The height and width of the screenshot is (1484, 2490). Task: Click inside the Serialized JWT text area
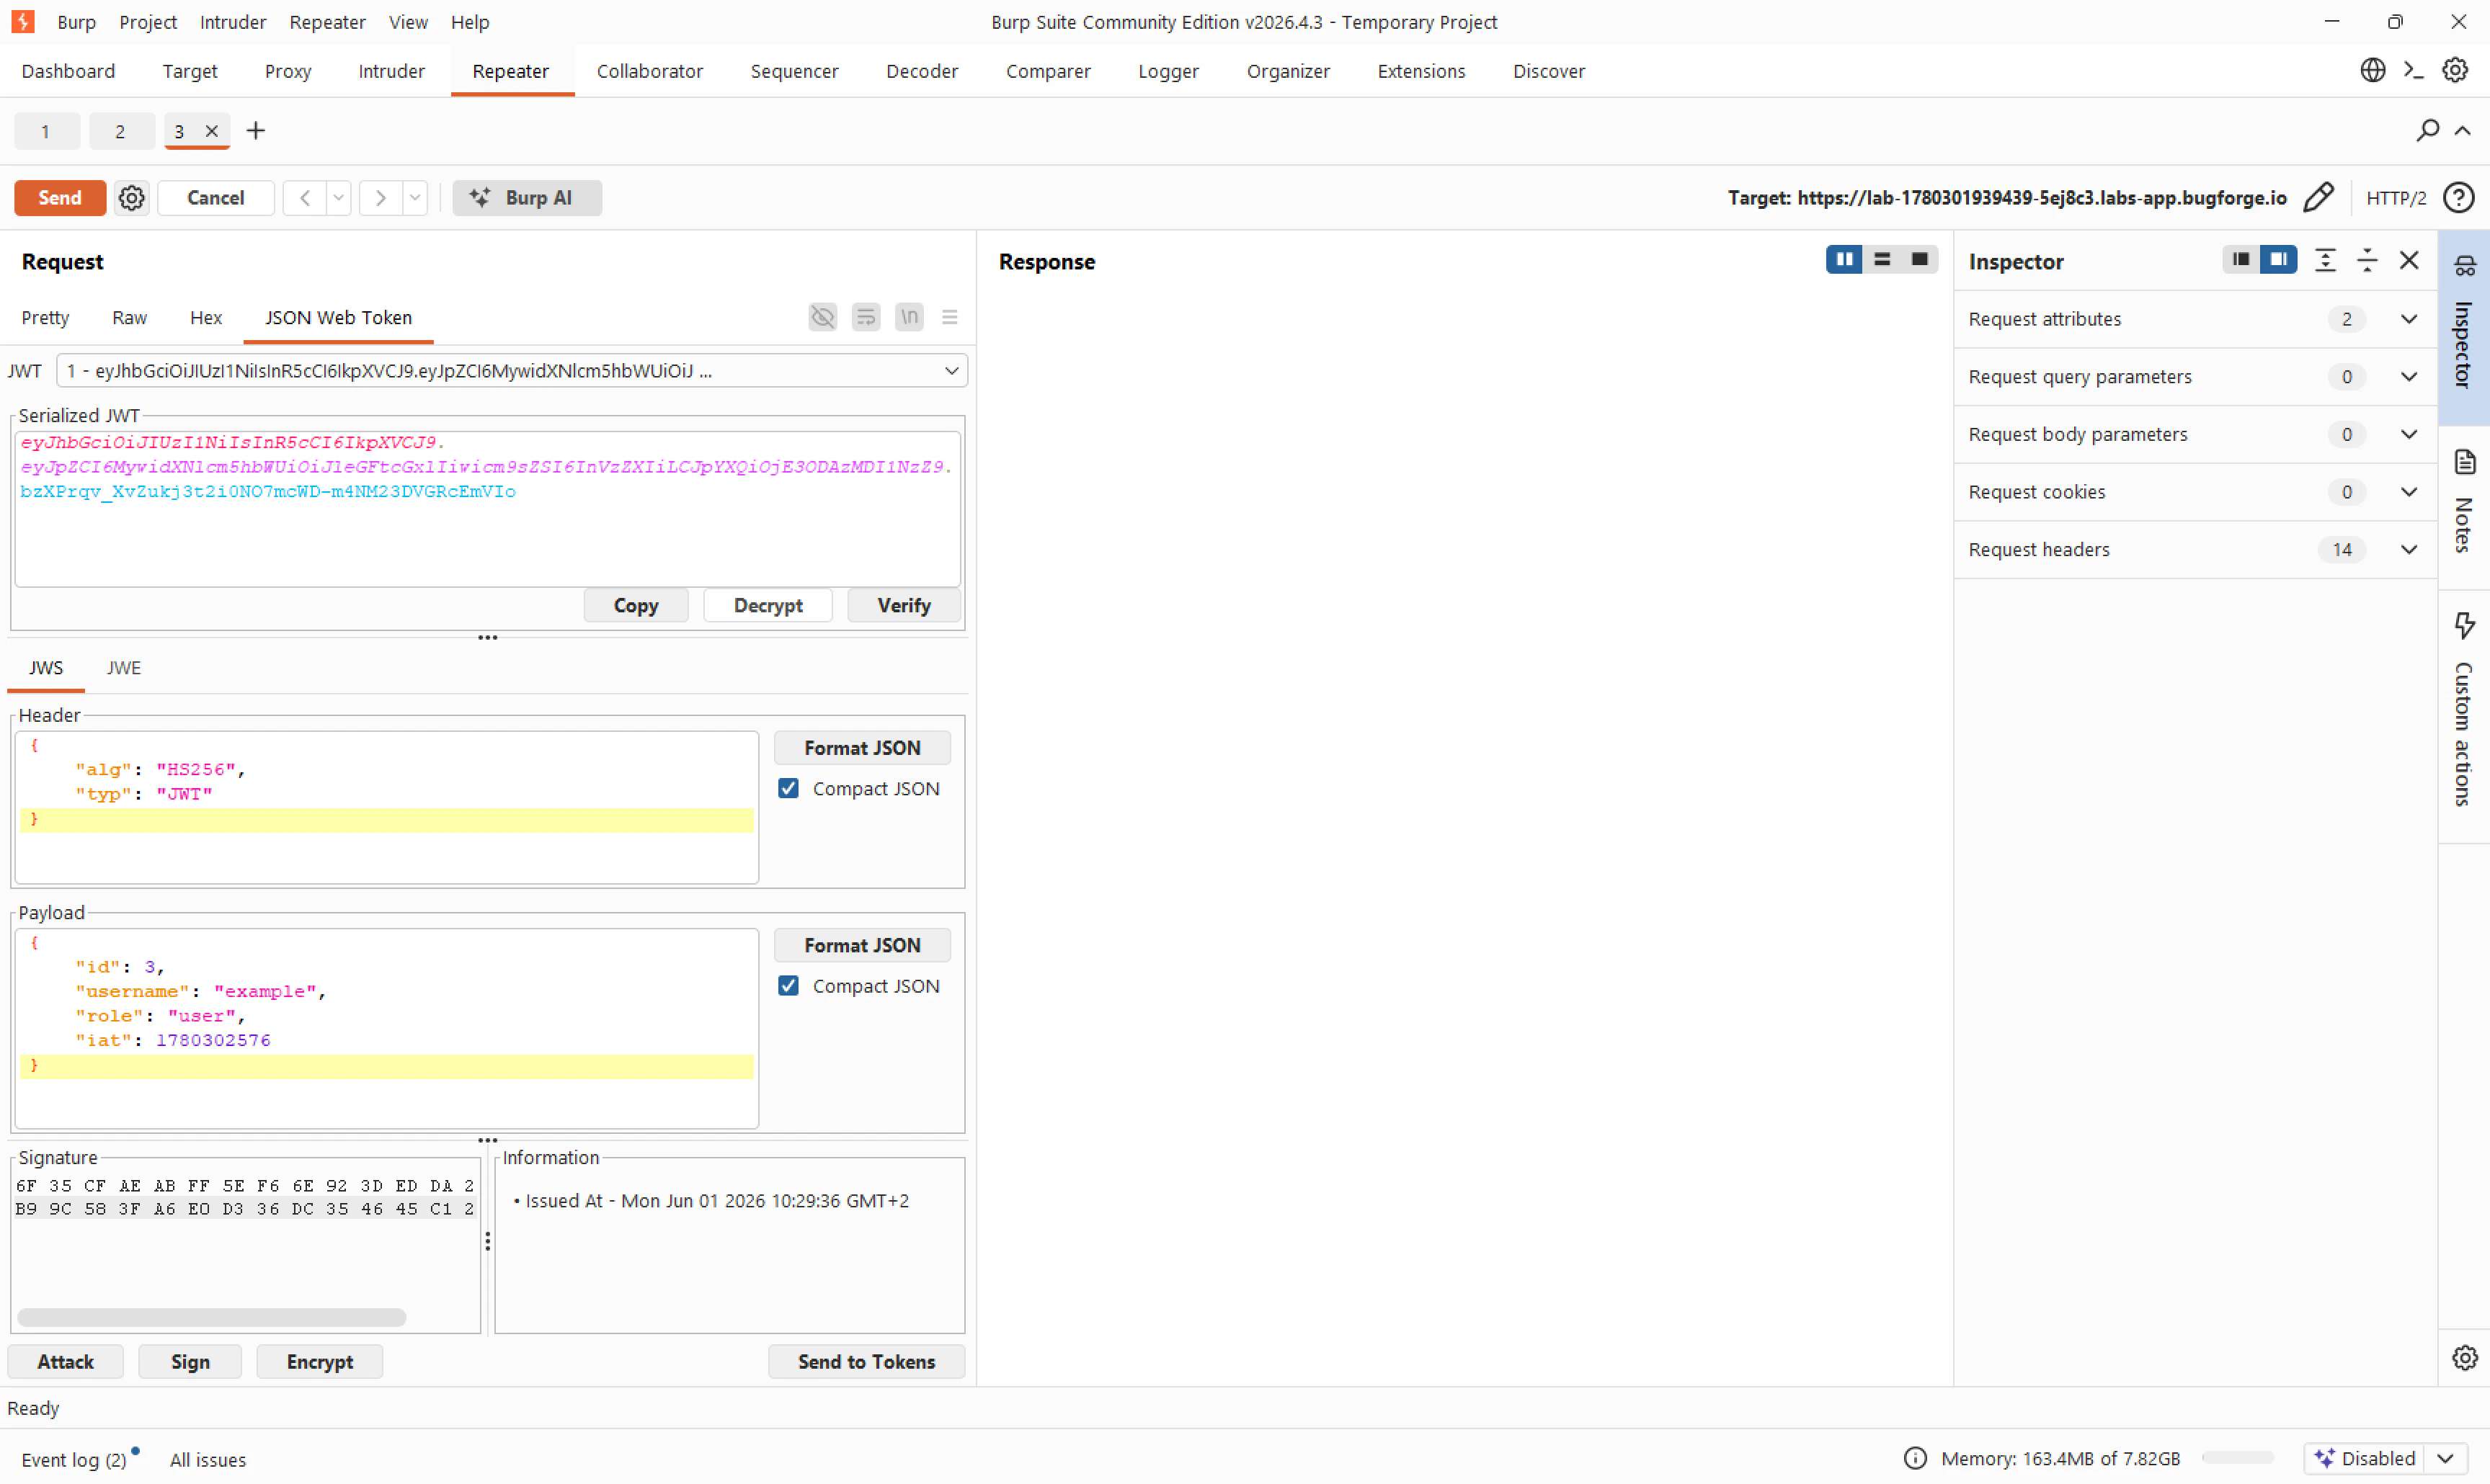487,508
